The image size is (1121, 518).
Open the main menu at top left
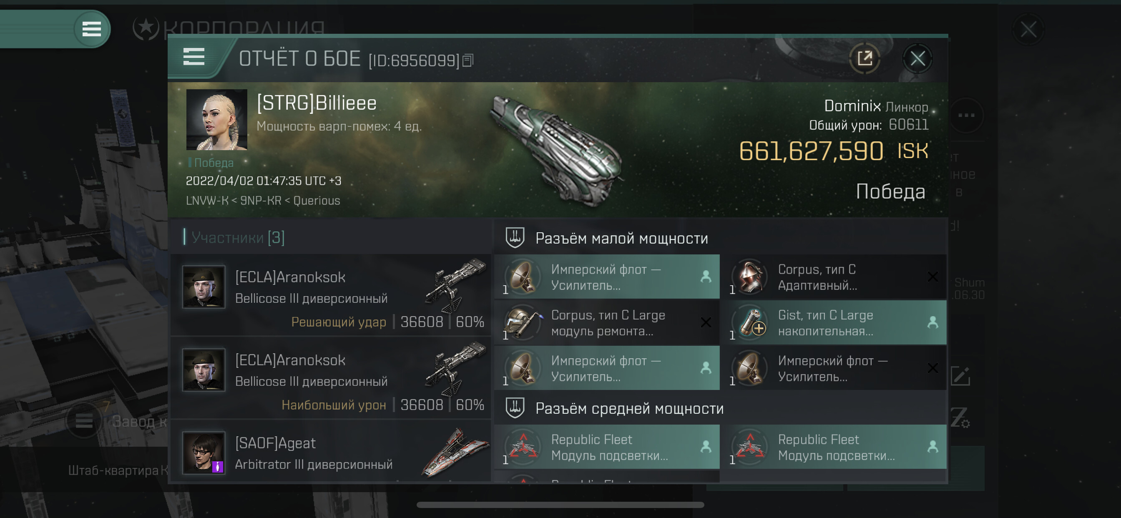(91, 29)
